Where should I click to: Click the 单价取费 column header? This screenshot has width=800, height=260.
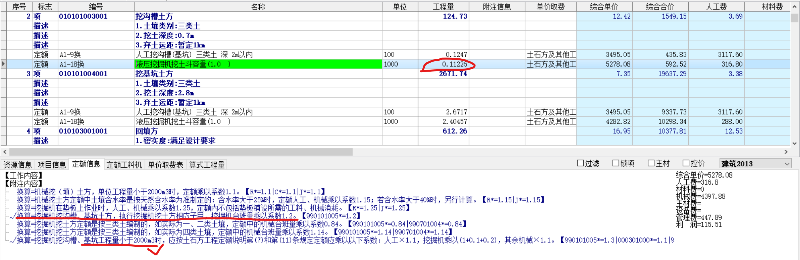click(551, 7)
